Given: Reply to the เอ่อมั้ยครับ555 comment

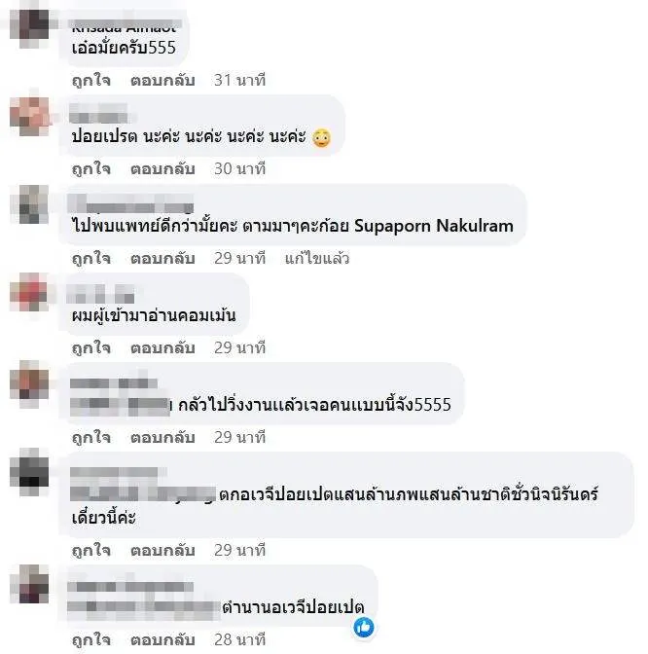Looking at the screenshot, I should (162, 80).
